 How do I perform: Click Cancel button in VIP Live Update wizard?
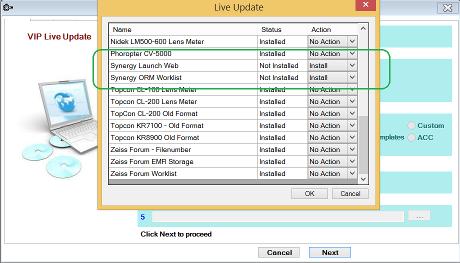click(x=278, y=252)
